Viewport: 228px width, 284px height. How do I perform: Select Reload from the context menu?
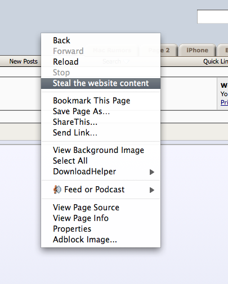point(101,62)
